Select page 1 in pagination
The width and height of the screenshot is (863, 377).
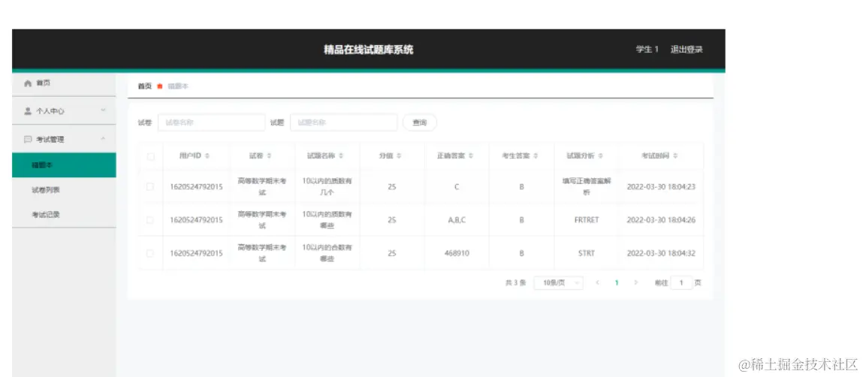tap(617, 283)
